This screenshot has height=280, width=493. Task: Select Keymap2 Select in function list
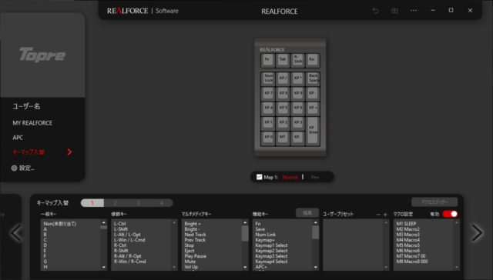(271, 251)
